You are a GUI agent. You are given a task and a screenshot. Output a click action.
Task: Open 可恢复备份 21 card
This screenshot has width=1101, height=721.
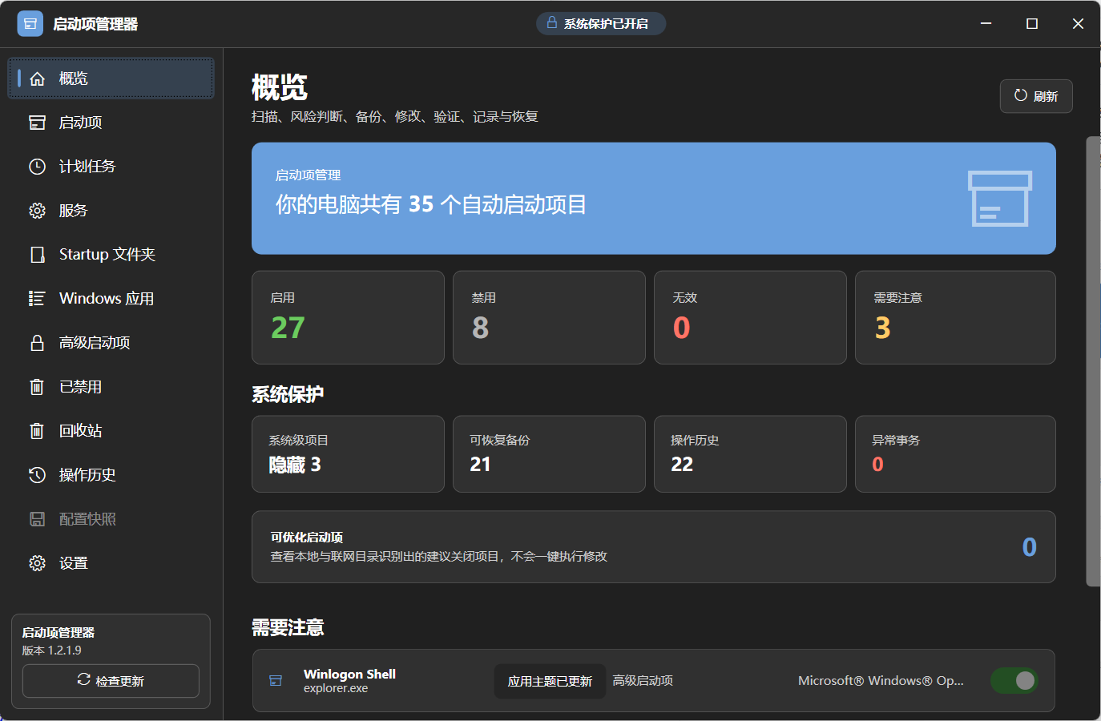click(549, 454)
